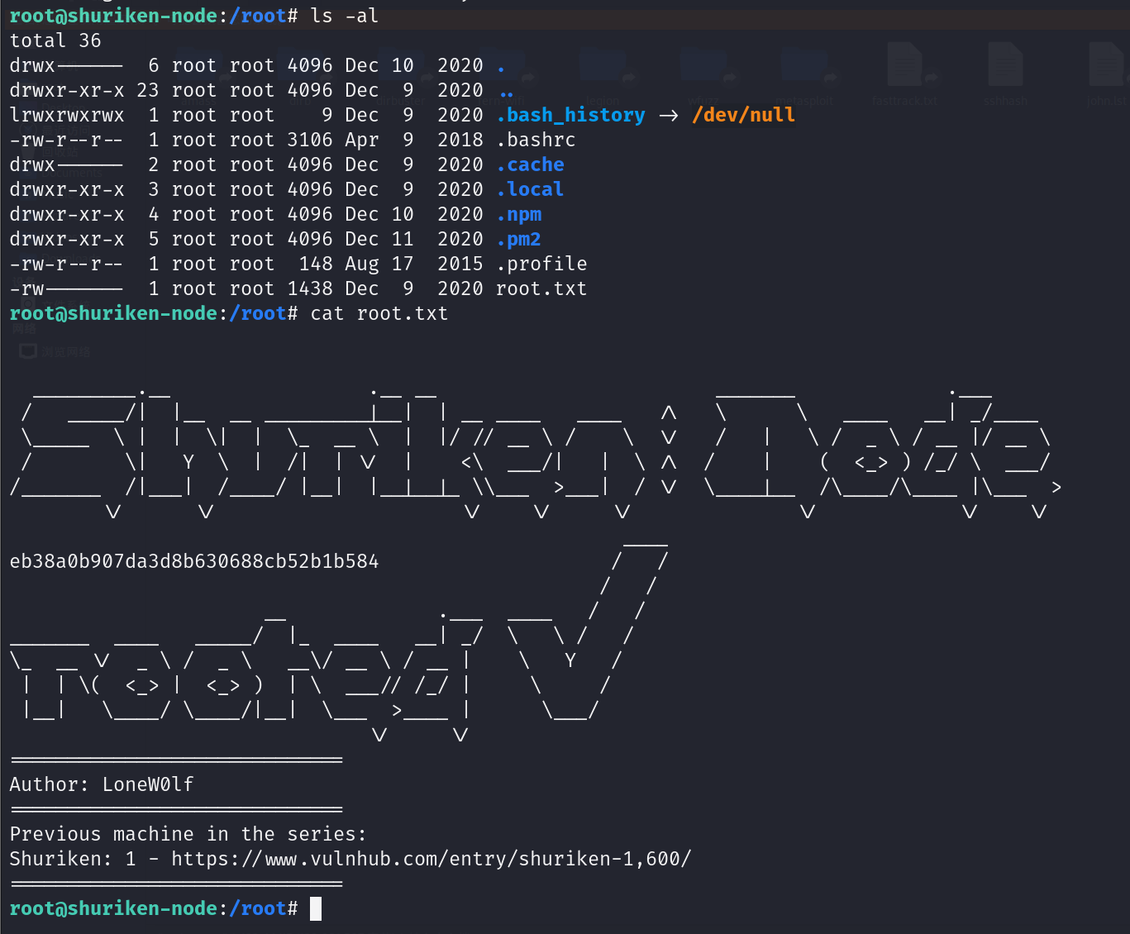Screen dimensions: 1130x934
Task: Click the lrwxrwxrwx permissions string
Action: 67,115
